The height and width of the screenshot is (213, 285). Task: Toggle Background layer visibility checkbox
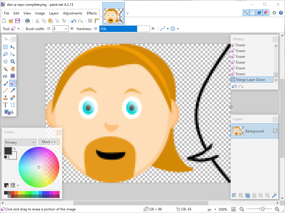[x=275, y=131]
